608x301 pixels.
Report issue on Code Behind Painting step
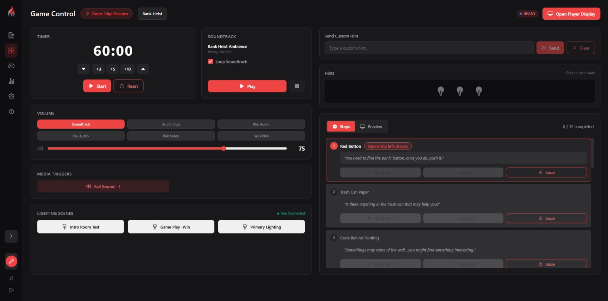(x=546, y=264)
